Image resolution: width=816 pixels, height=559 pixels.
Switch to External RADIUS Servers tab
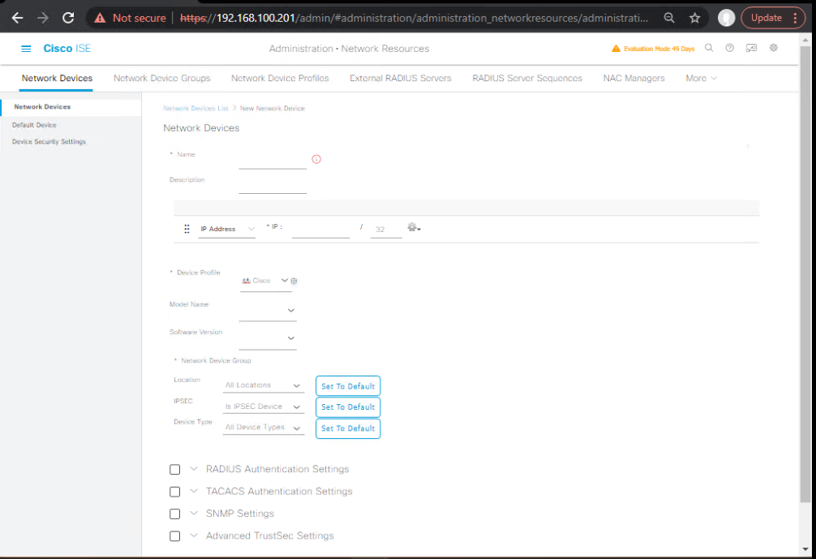tap(400, 78)
